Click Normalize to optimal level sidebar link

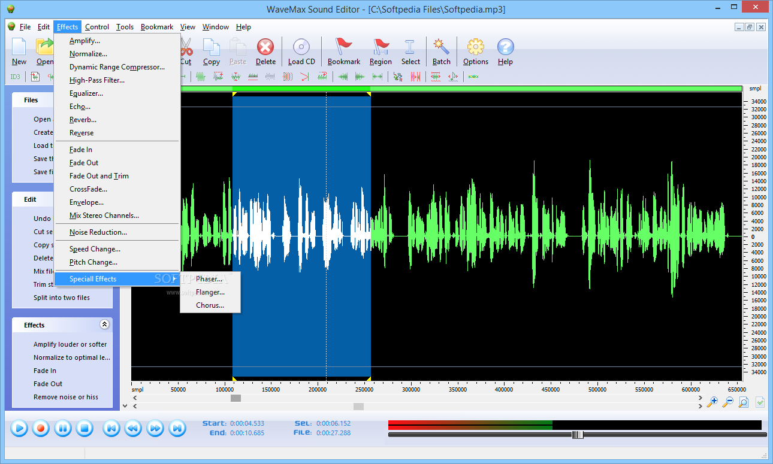pyautogui.click(x=72, y=357)
